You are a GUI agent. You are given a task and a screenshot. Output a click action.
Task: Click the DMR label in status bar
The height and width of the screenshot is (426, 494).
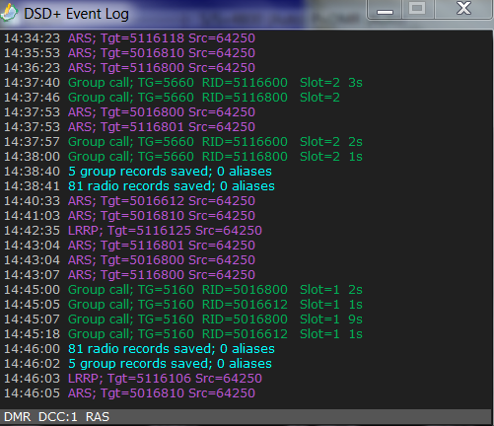pyautogui.click(x=18, y=417)
